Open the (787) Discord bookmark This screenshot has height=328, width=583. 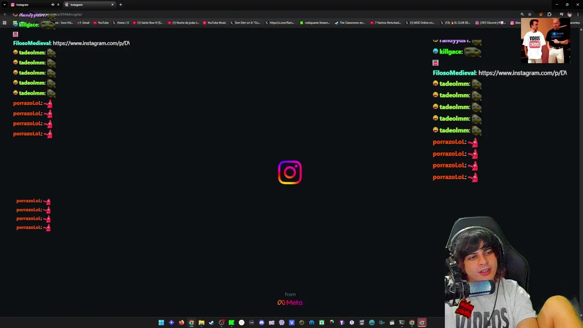pyautogui.click(x=490, y=23)
